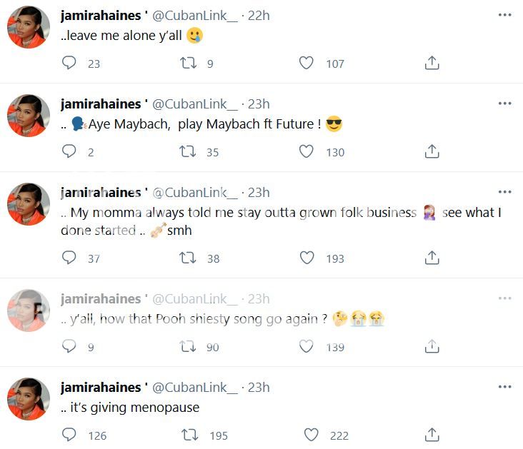Image resolution: width=523 pixels, height=449 pixels.
Task: Reply to the "Aye Maybach" tweet
Action: pyautogui.click(x=69, y=151)
